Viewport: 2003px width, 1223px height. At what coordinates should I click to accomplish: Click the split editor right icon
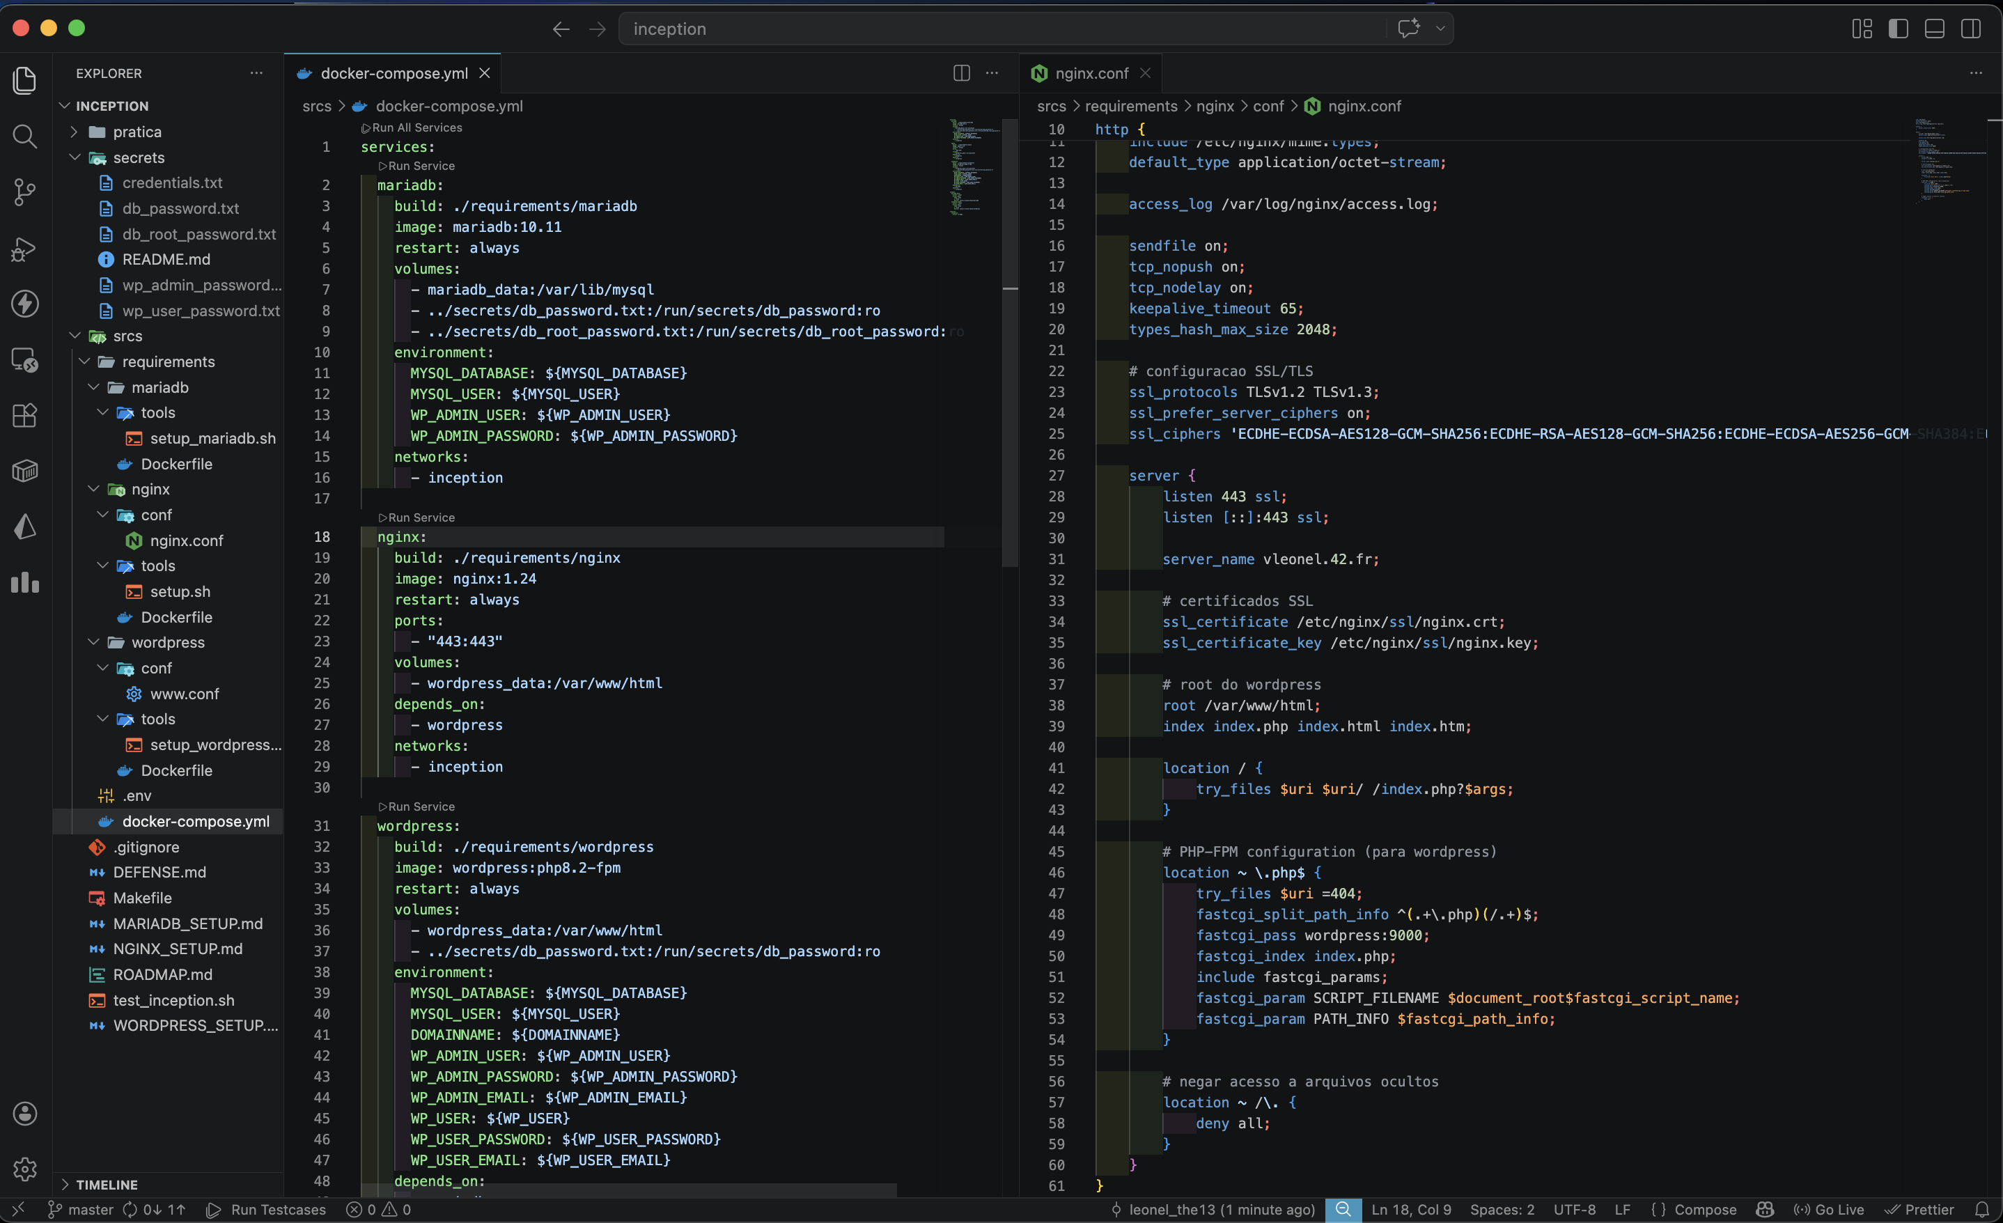point(961,73)
